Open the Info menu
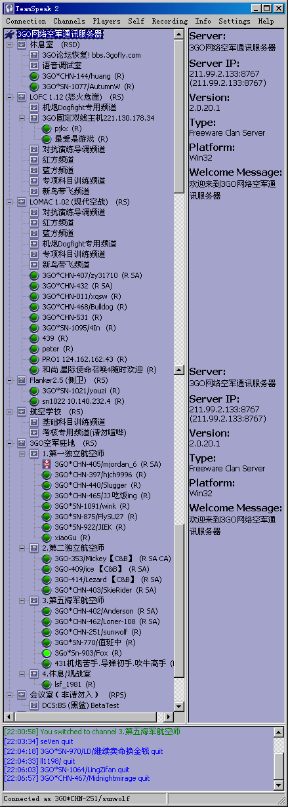 click(203, 21)
